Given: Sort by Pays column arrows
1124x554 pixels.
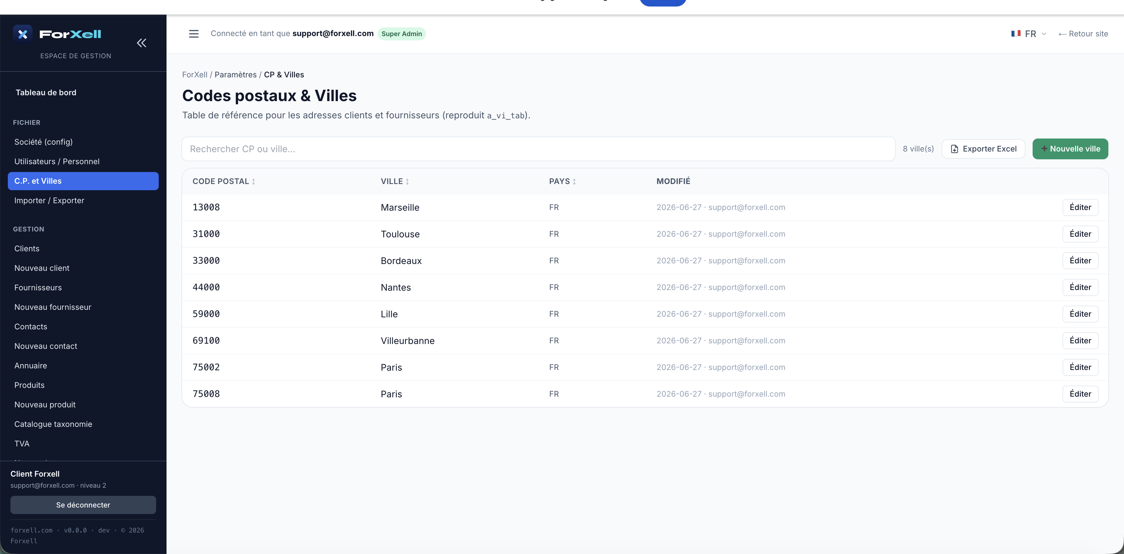Looking at the screenshot, I should (x=574, y=181).
